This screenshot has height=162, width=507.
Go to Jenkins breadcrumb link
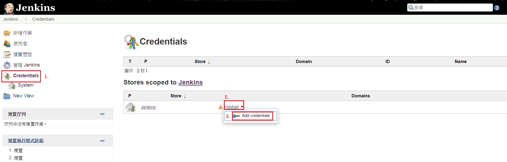(11, 19)
